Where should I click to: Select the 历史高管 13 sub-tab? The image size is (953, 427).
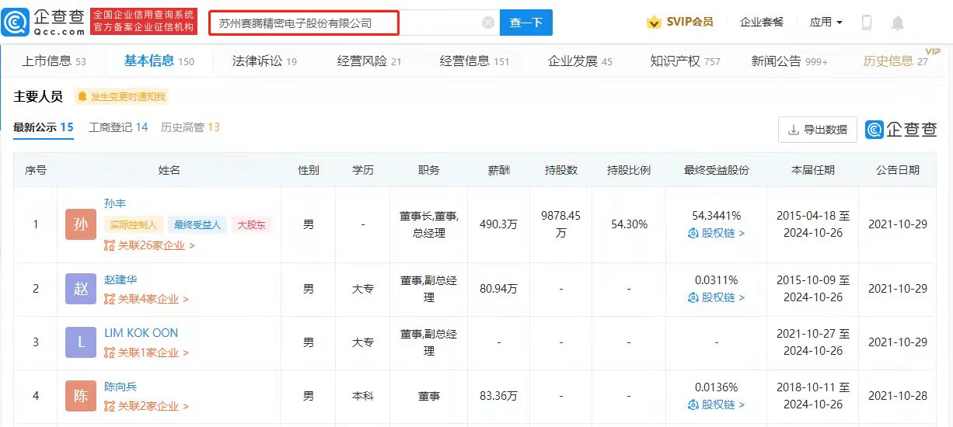(x=190, y=127)
